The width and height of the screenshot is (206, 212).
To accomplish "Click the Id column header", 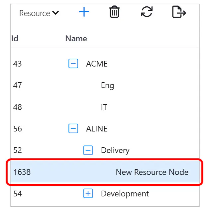I will tap(15, 39).
